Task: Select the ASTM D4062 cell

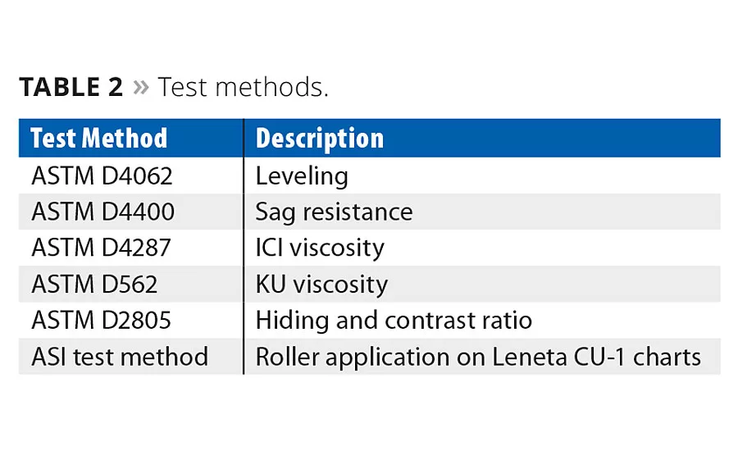Action: (102, 175)
